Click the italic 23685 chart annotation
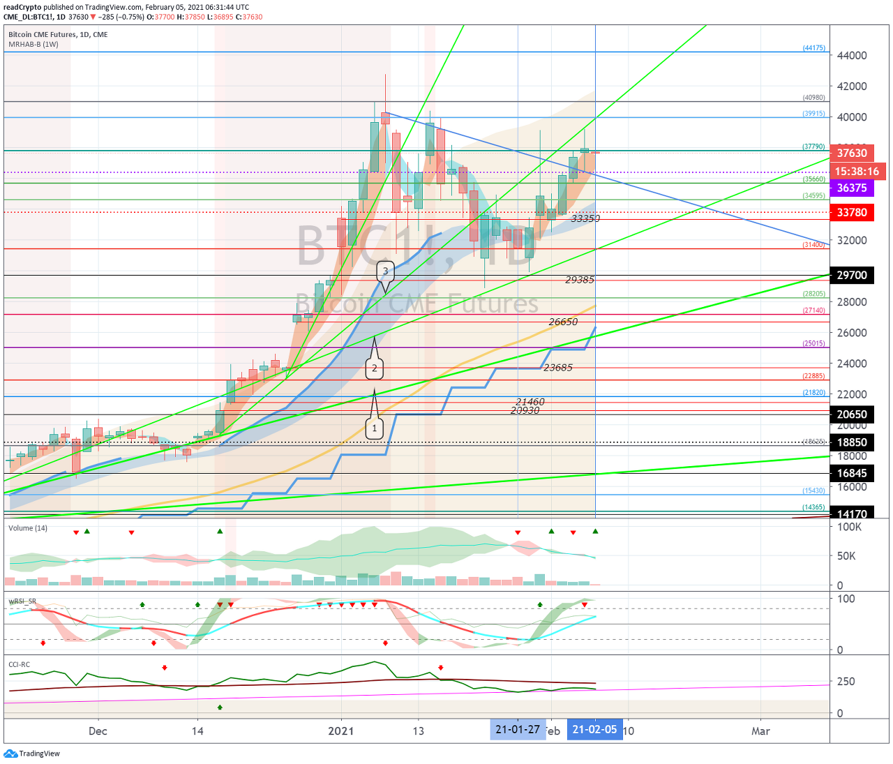 [558, 368]
